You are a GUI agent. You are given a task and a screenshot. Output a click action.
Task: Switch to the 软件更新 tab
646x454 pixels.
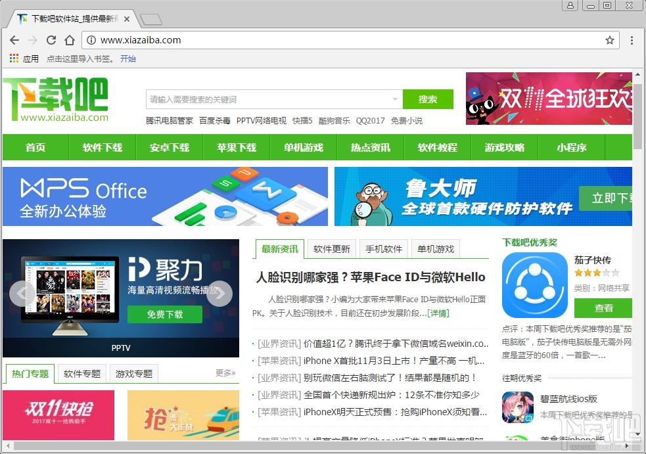pos(332,249)
